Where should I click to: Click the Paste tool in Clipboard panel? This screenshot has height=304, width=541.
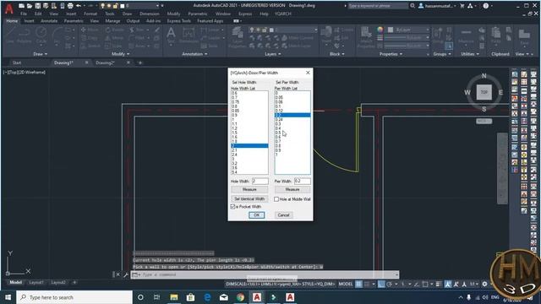coord(496,36)
